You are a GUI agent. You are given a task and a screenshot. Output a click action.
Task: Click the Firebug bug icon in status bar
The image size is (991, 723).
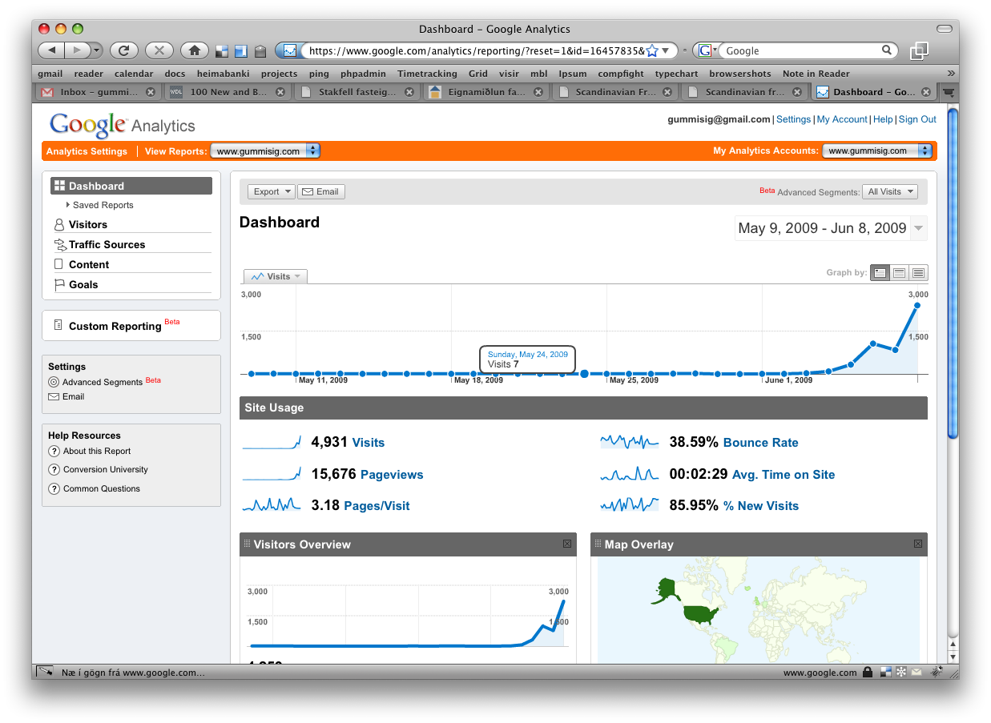pos(935,673)
